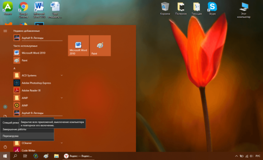Expand the AIMP folder chevron
Image resolution: width=263 pixels, height=160 pixels.
coord(61,98)
